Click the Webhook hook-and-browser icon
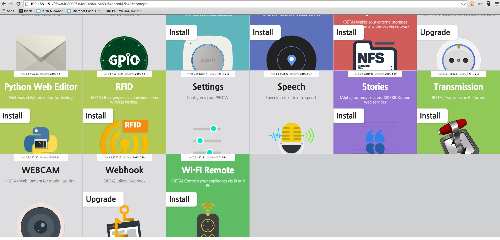 [124, 221]
